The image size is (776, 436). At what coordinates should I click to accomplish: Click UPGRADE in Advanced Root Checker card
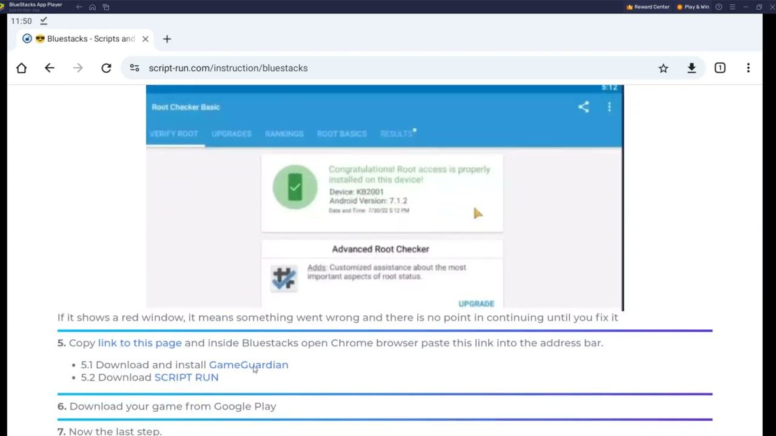[477, 304]
